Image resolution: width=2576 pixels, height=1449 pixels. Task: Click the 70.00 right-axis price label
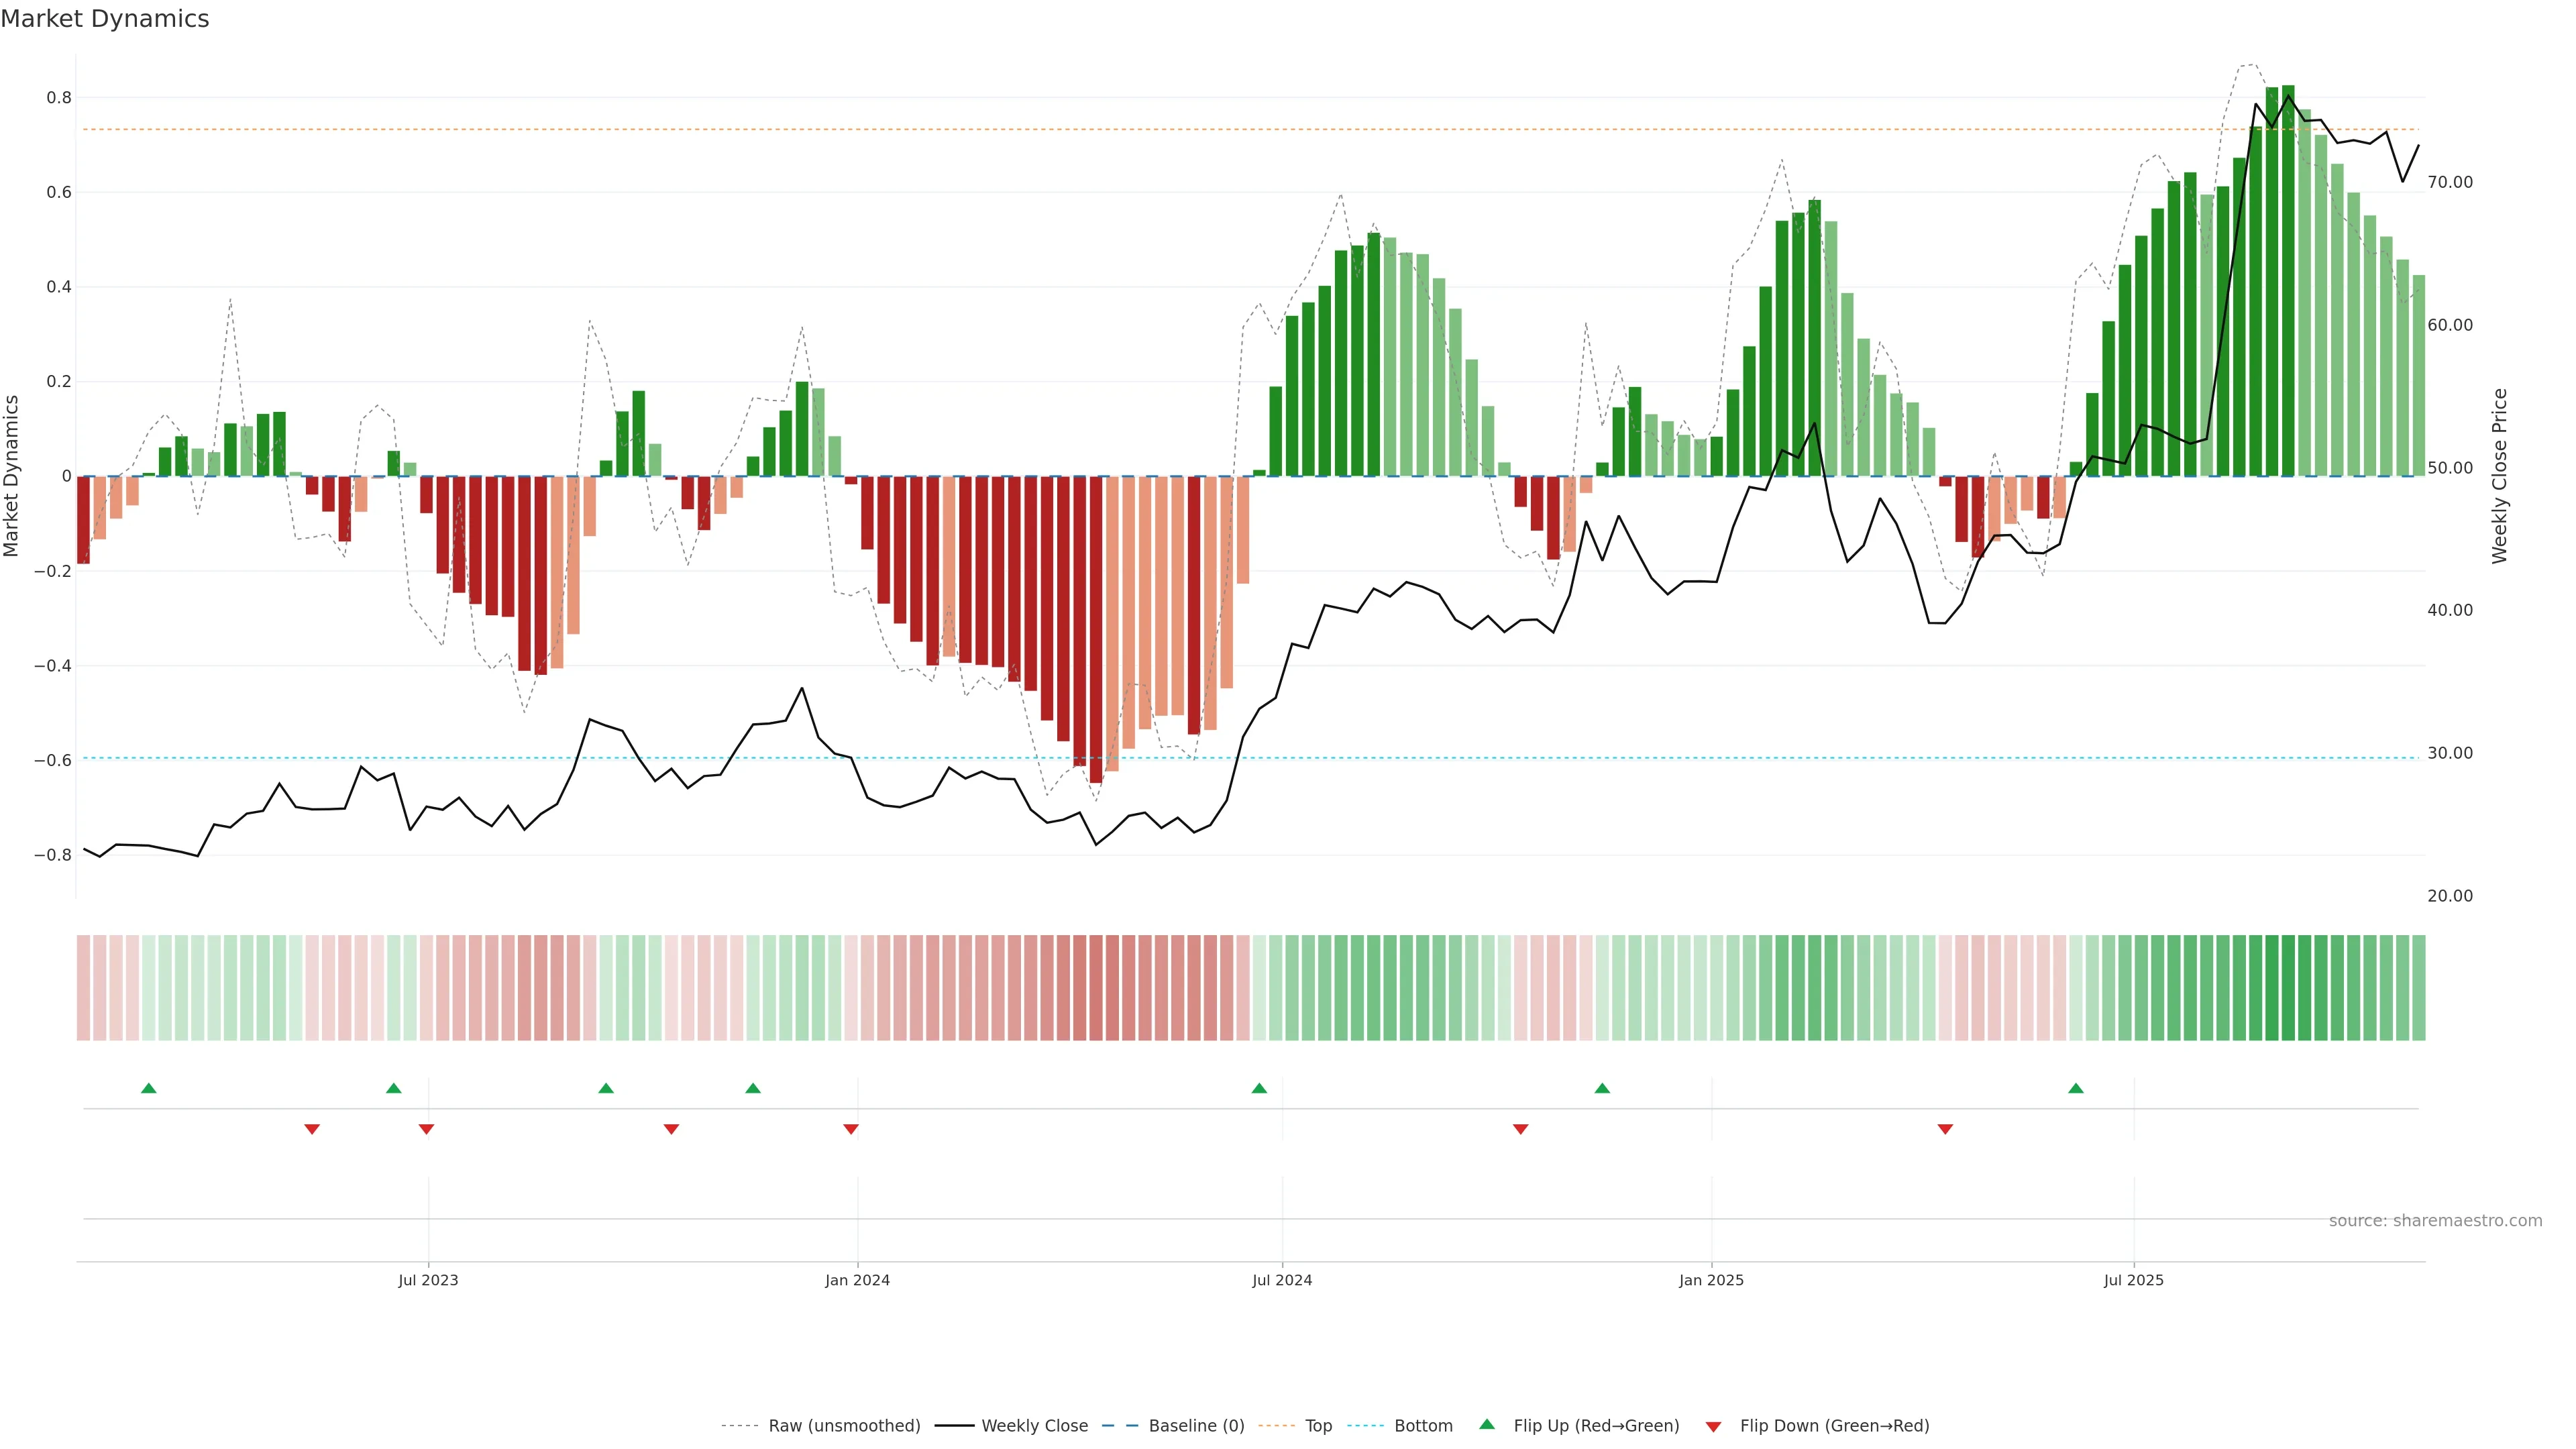point(2450,182)
